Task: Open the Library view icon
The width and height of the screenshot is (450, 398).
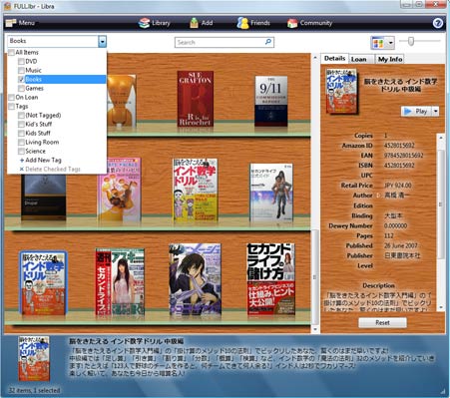Action: (x=144, y=23)
